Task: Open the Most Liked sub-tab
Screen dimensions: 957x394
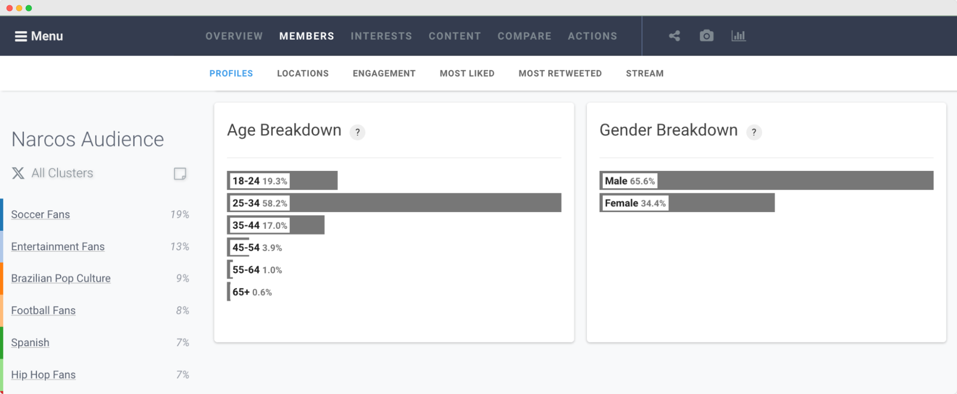Action: pyautogui.click(x=467, y=74)
